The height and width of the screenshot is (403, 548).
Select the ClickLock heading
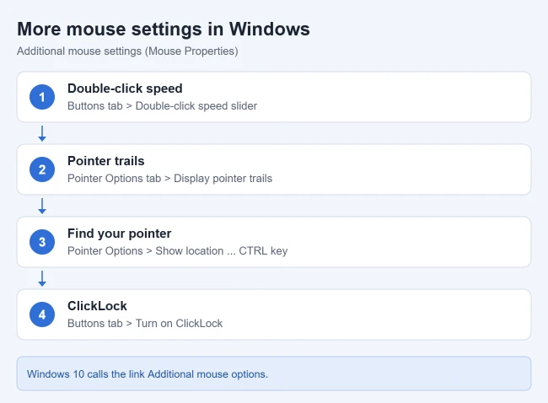(97, 306)
